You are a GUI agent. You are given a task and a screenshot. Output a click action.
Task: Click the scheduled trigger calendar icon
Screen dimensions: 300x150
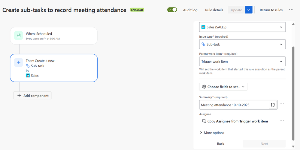(19, 36)
